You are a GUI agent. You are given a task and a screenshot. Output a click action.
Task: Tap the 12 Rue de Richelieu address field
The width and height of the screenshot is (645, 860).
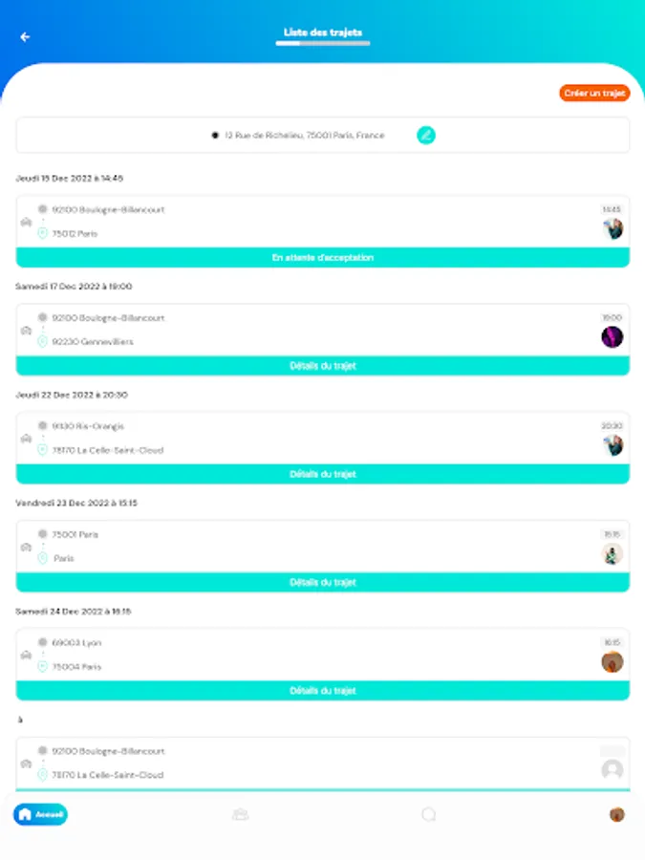(304, 136)
